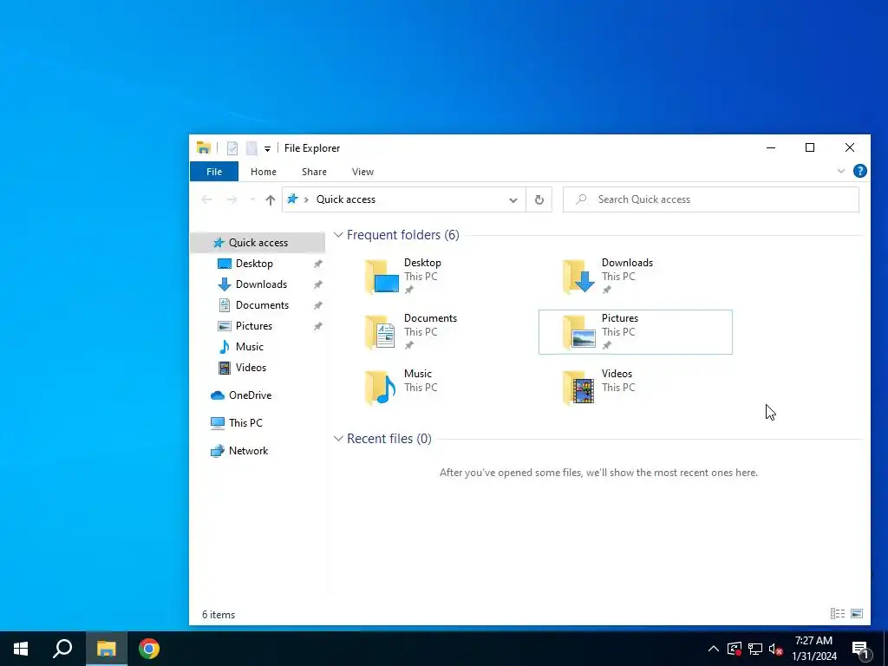Open the Windows Start menu
The width and height of the screenshot is (888, 666).
tap(21, 649)
